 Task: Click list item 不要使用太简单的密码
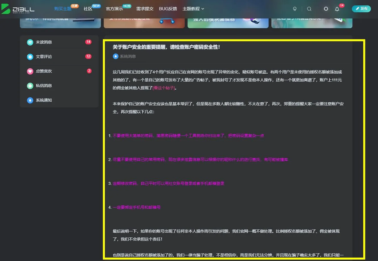point(188,136)
